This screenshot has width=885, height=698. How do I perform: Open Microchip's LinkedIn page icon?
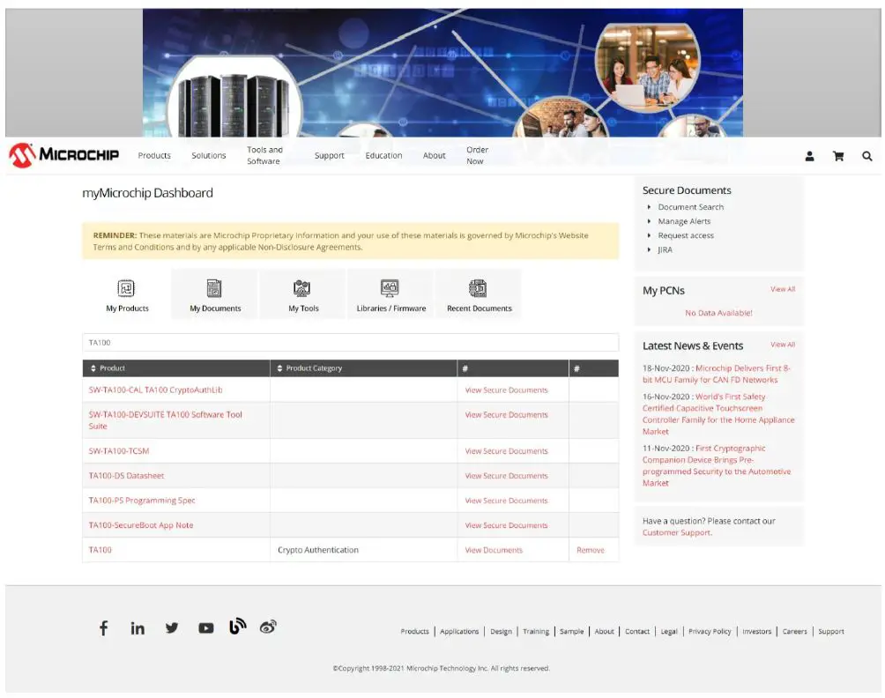coord(138,628)
